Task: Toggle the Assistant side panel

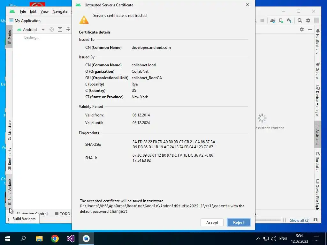Action: pyautogui.click(x=317, y=135)
